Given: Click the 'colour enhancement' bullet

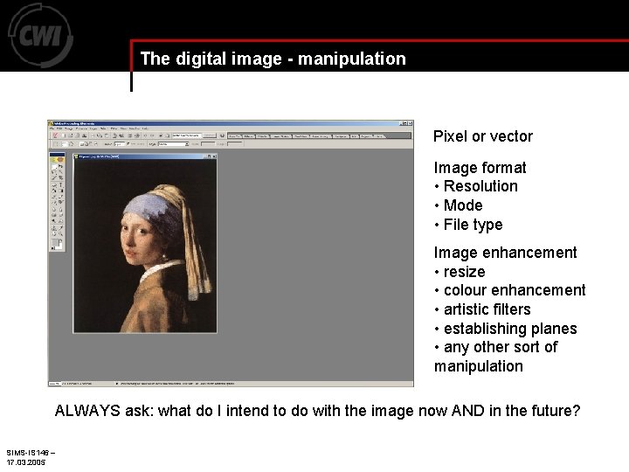Looking at the screenshot, I should click(x=515, y=290).
